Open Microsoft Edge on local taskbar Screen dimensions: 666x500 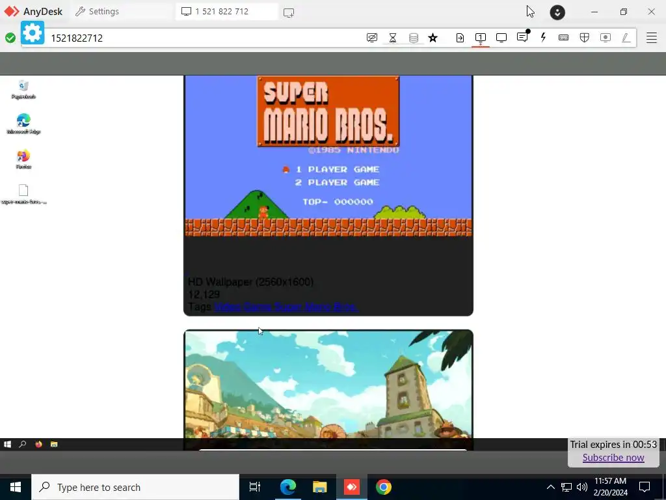point(287,487)
